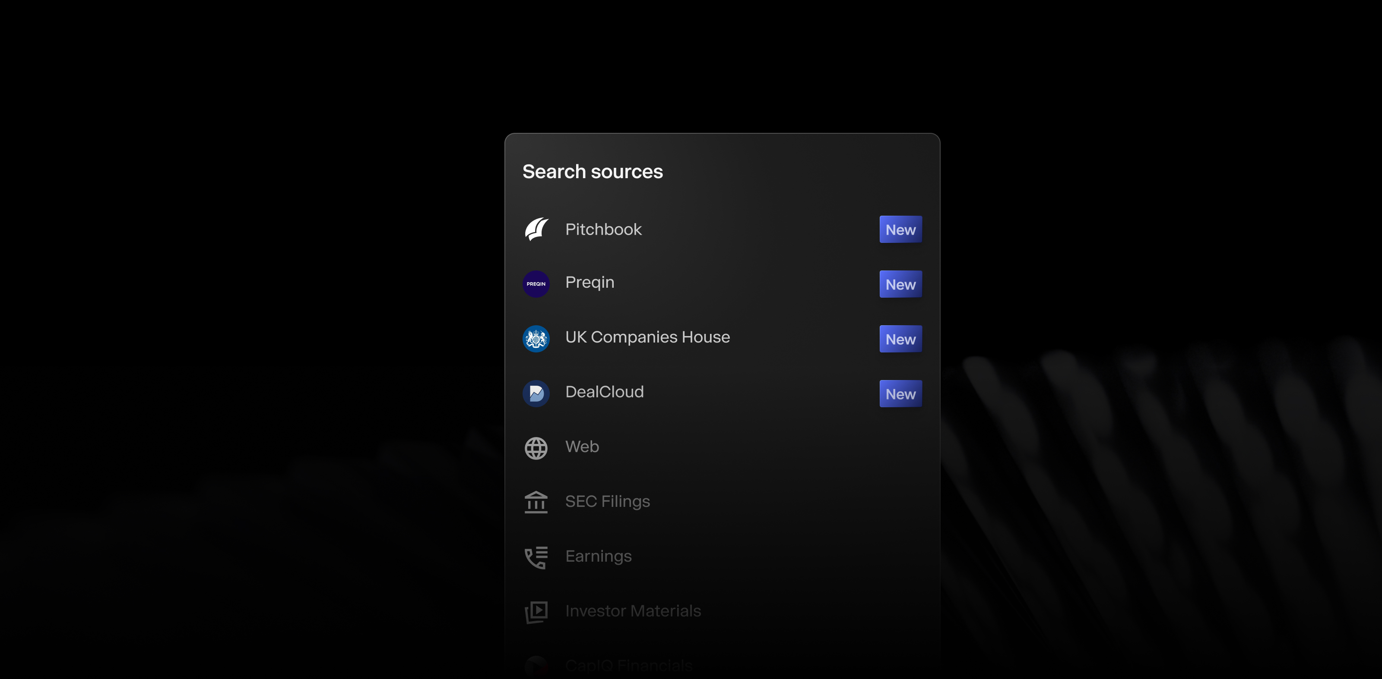
Task: Enable the Pitchbook search source
Action: point(604,229)
